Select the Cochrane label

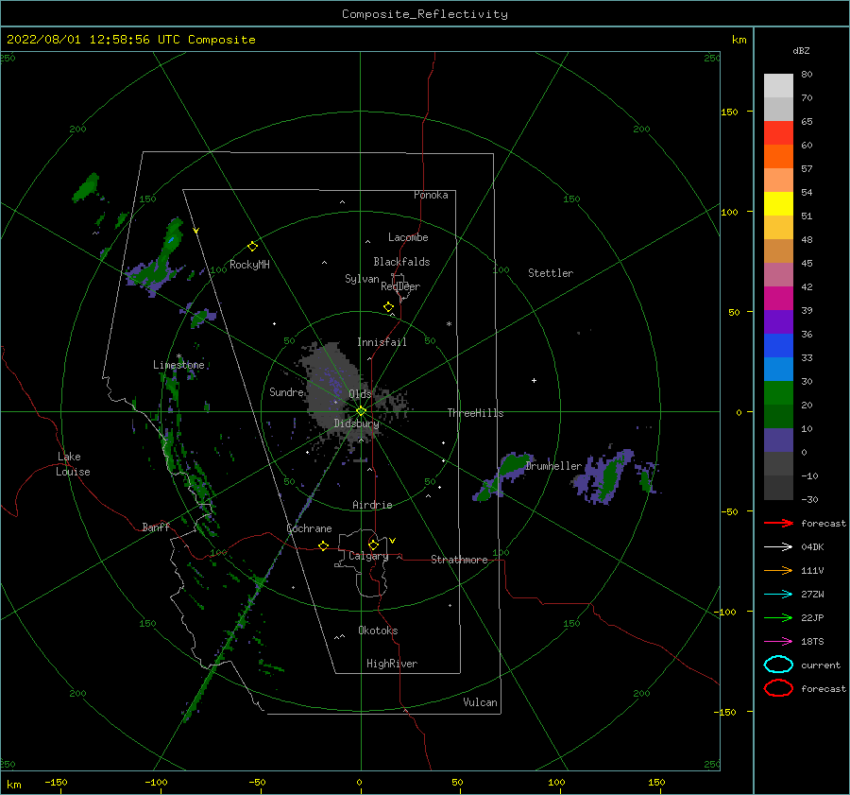[x=309, y=528]
